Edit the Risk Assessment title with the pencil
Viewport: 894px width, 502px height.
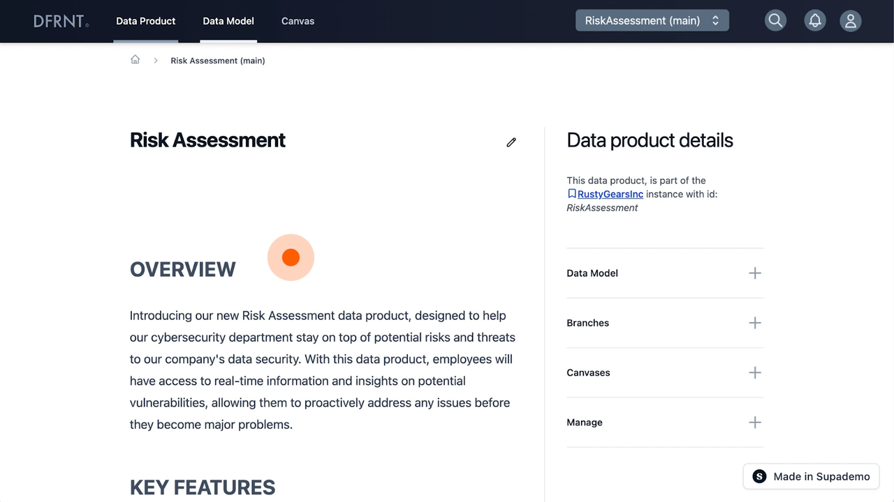[511, 142]
